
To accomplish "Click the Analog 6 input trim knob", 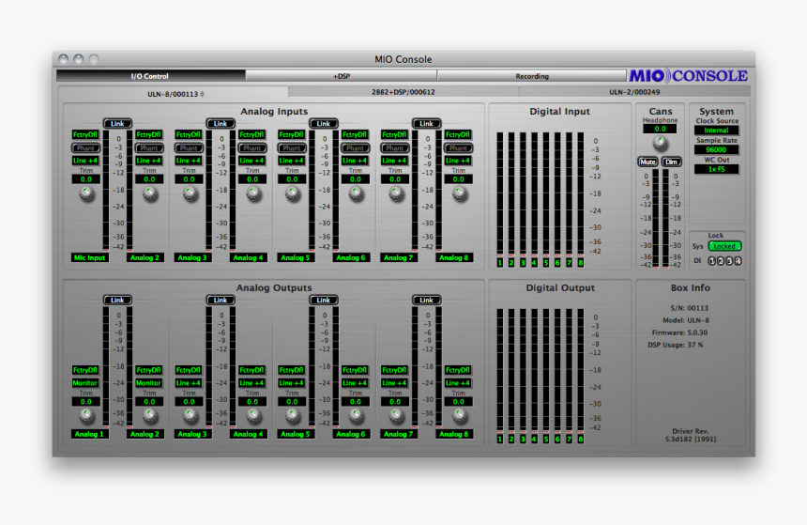I will [x=357, y=194].
